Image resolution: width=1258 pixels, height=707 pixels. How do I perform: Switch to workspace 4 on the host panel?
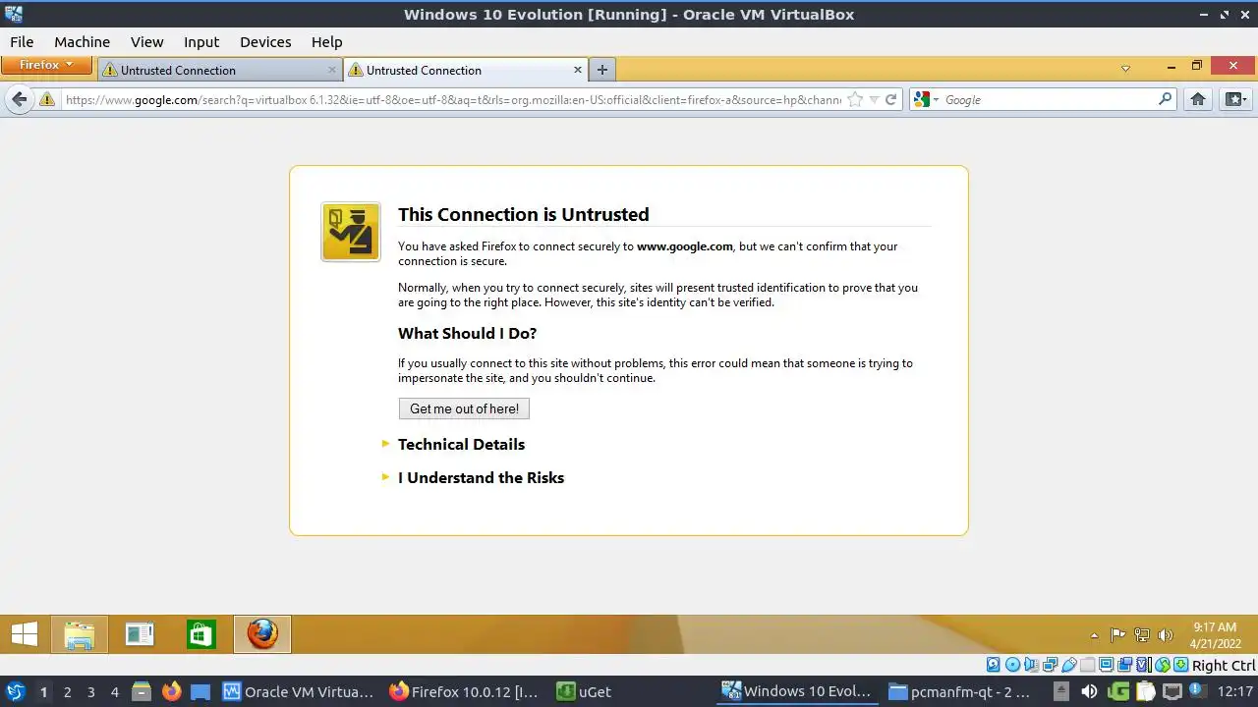[114, 691]
